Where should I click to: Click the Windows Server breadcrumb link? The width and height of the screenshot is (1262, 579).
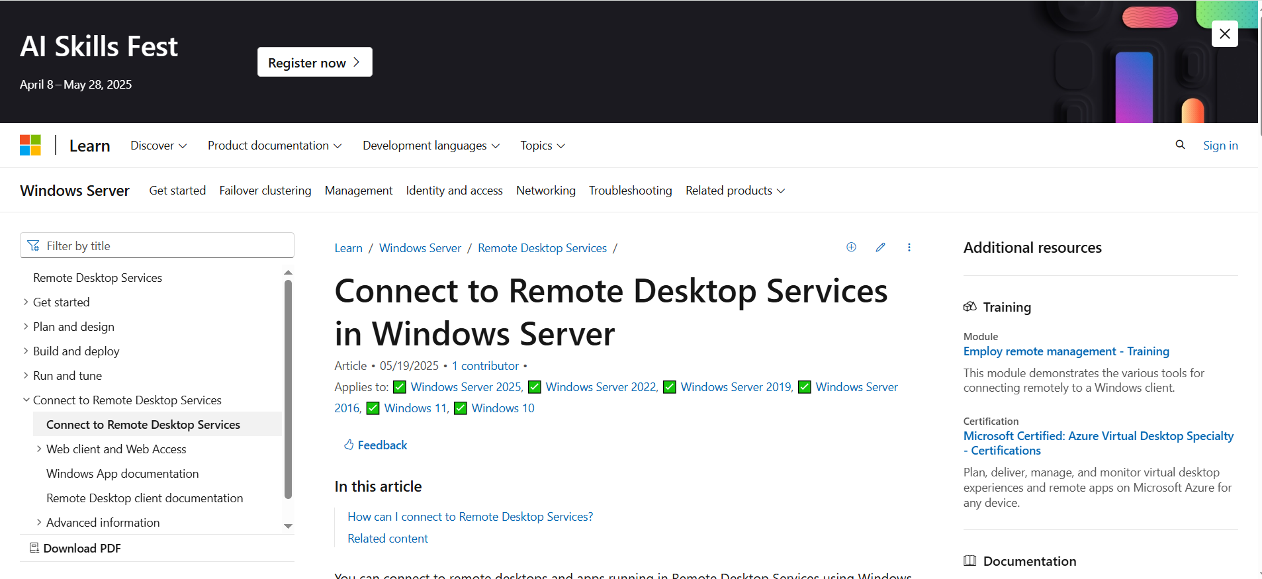[x=420, y=248]
